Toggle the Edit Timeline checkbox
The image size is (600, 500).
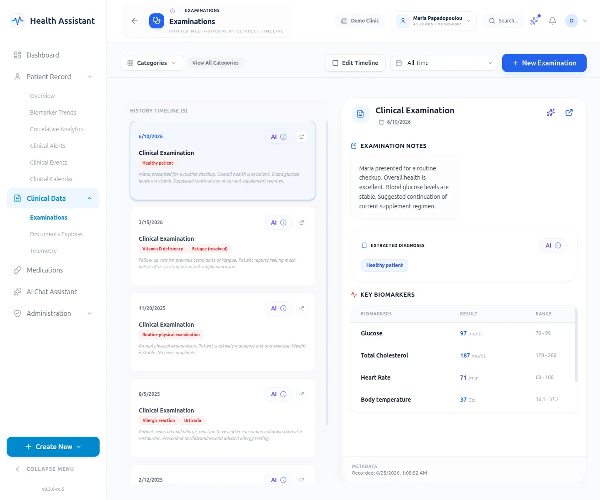click(355, 63)
